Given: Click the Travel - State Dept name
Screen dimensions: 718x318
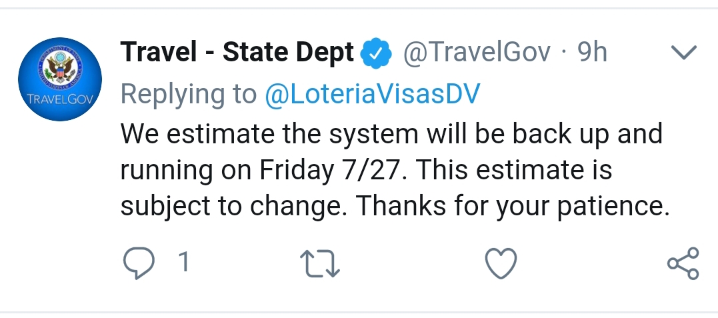Looking at the screenshot, I should 237,52.
